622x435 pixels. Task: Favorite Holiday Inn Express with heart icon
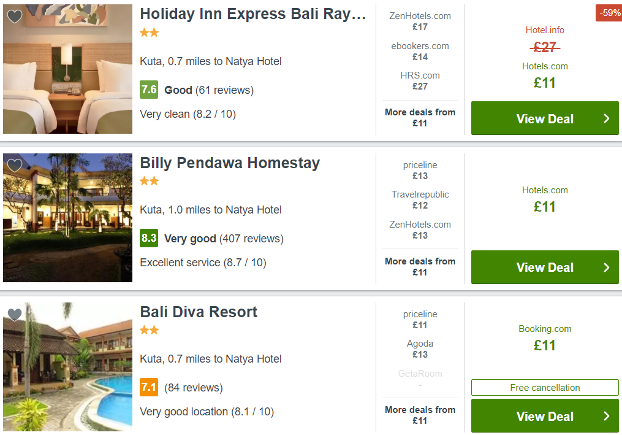(x=15, y=17)
